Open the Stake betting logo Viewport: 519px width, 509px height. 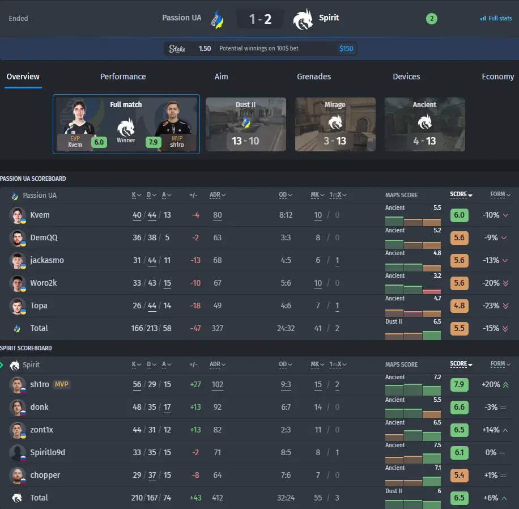tap(177, 49)
